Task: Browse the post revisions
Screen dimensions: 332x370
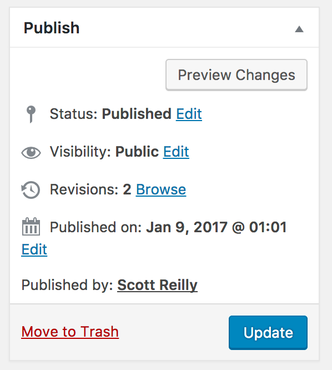Action: click(161, 189)
